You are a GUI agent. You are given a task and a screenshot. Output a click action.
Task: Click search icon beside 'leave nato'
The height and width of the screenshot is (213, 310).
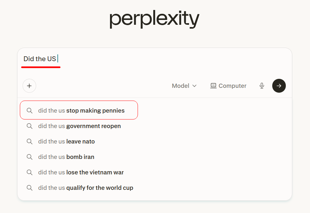click(30, 142)
